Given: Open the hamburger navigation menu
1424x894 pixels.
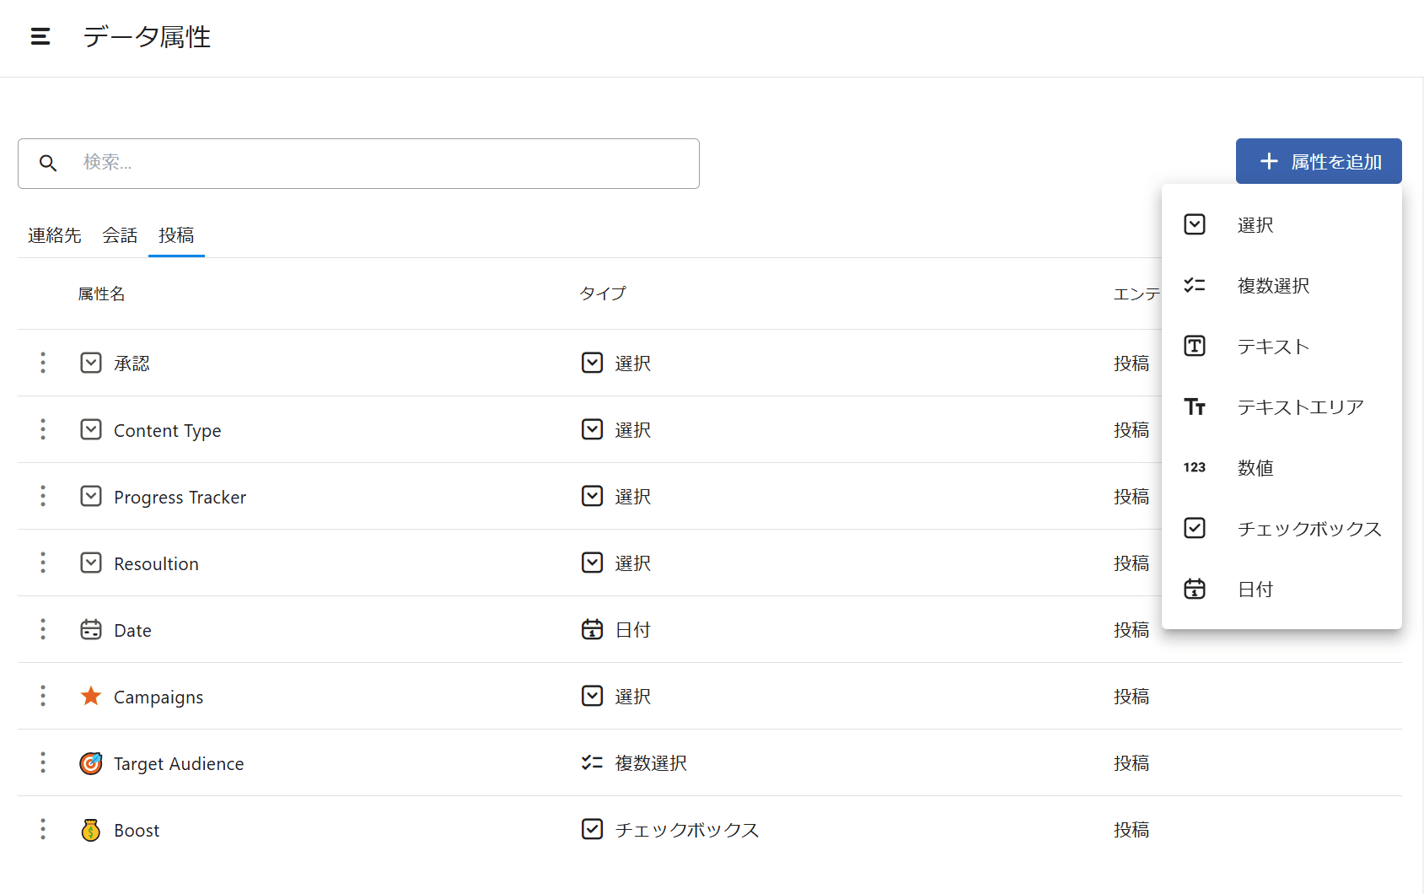Looking at the screenshot, I should click(x=40, y=36).
